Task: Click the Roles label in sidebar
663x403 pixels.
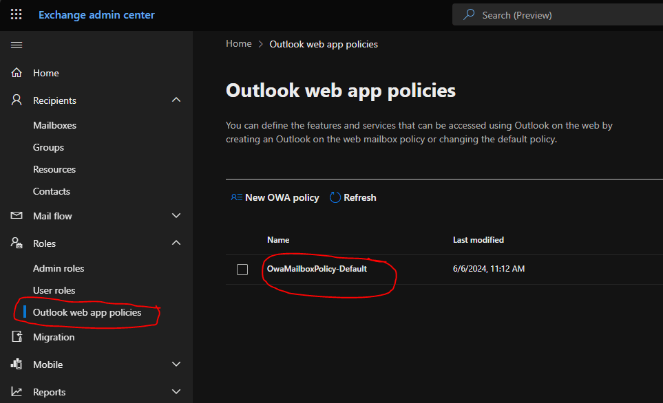Action: click(44, 243)
